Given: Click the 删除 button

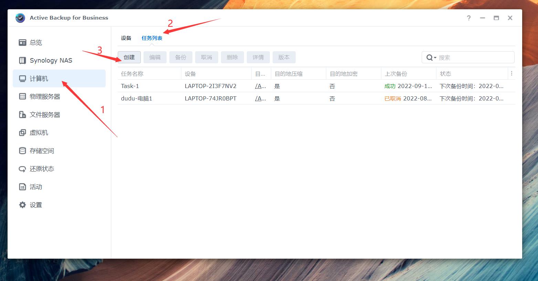Looking at the screenshot, I should [232, 57].
